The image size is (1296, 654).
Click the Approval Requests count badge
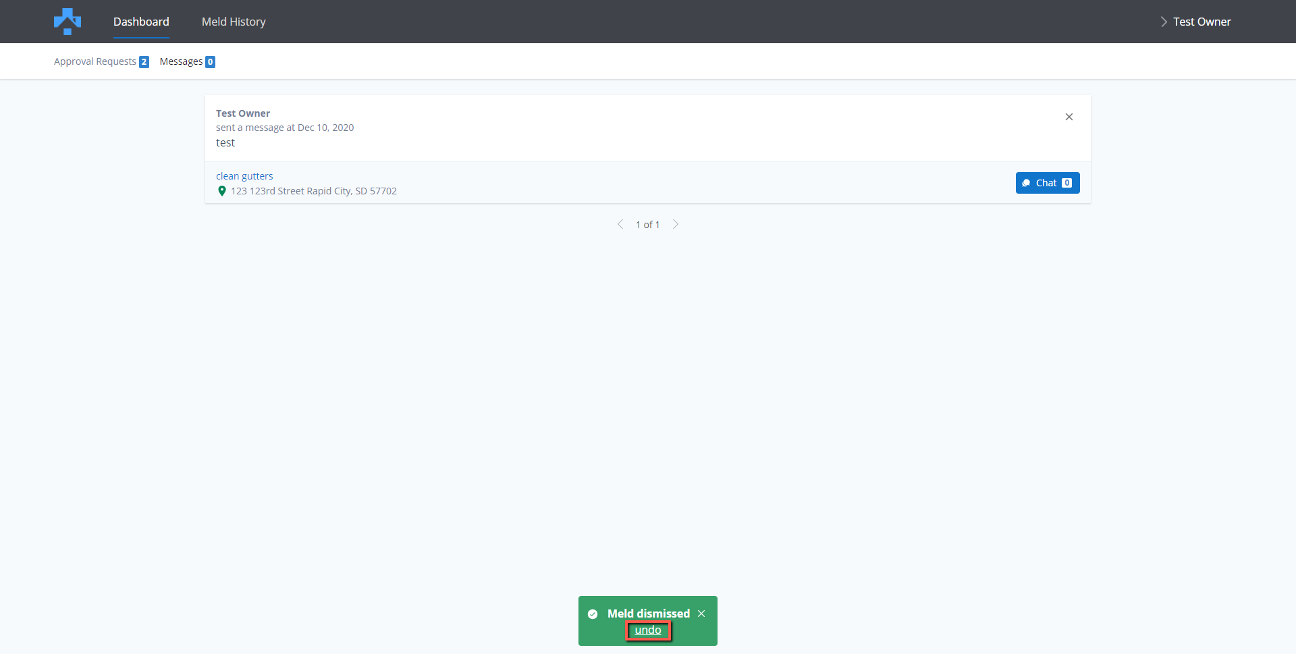coord(144,62)
